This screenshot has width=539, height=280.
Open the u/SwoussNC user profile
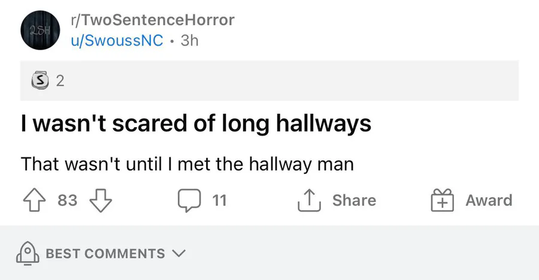pos(117,40)
